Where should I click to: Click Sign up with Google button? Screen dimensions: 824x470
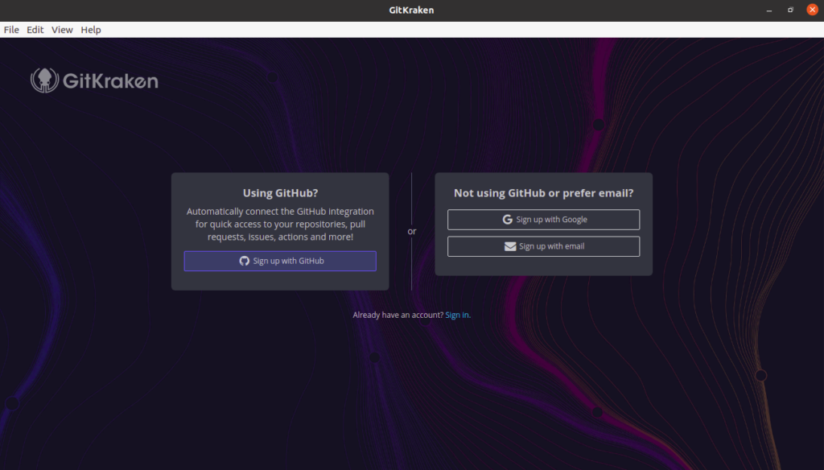pyautogui.click(x=543, y=220)
